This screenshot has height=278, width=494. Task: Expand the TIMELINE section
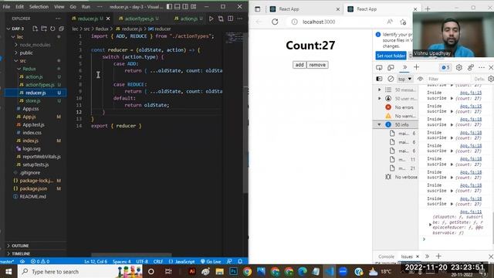[21, 254]
